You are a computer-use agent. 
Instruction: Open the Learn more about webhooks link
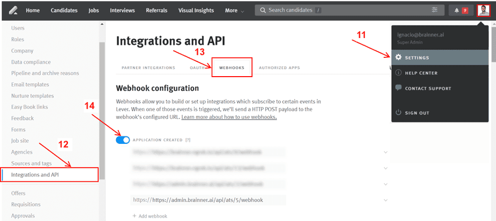click(229, 117)
